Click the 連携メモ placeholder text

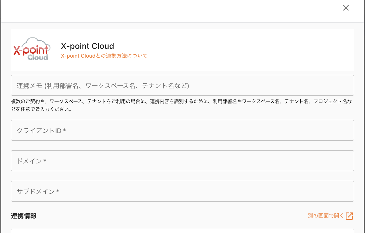102,86
